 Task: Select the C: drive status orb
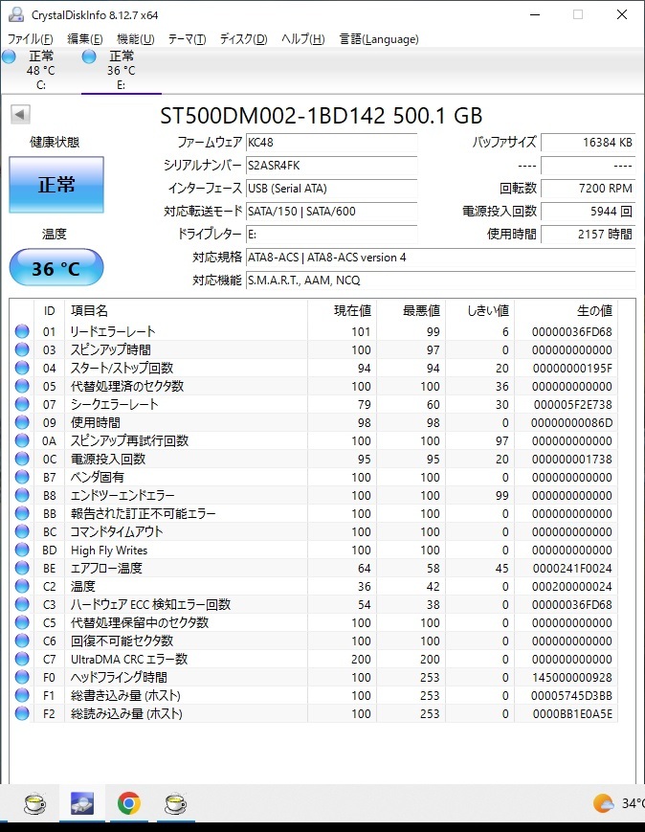pyautogui.click(x=9, y=56)
